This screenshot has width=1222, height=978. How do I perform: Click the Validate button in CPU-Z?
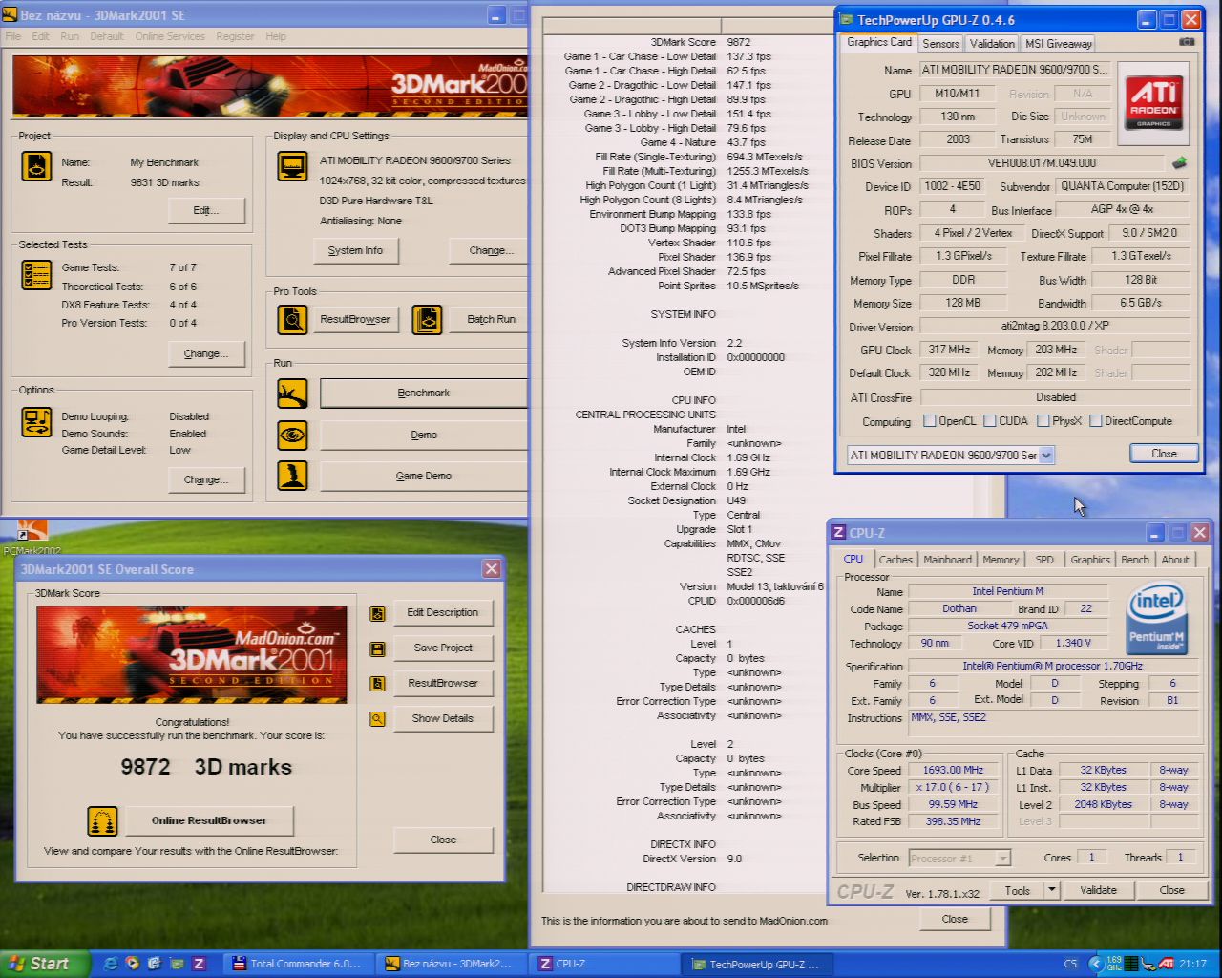(x=1098, y=890)
